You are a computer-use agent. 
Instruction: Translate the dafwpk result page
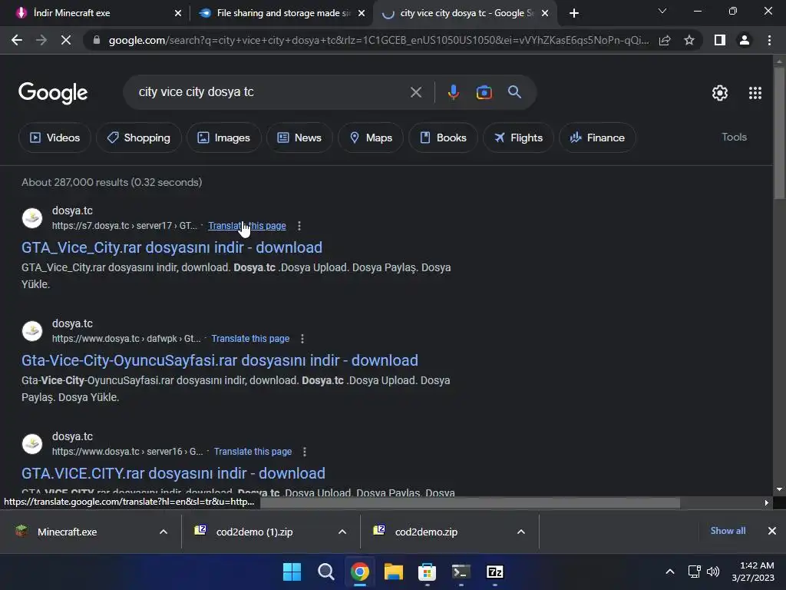[x=250, y=339]
